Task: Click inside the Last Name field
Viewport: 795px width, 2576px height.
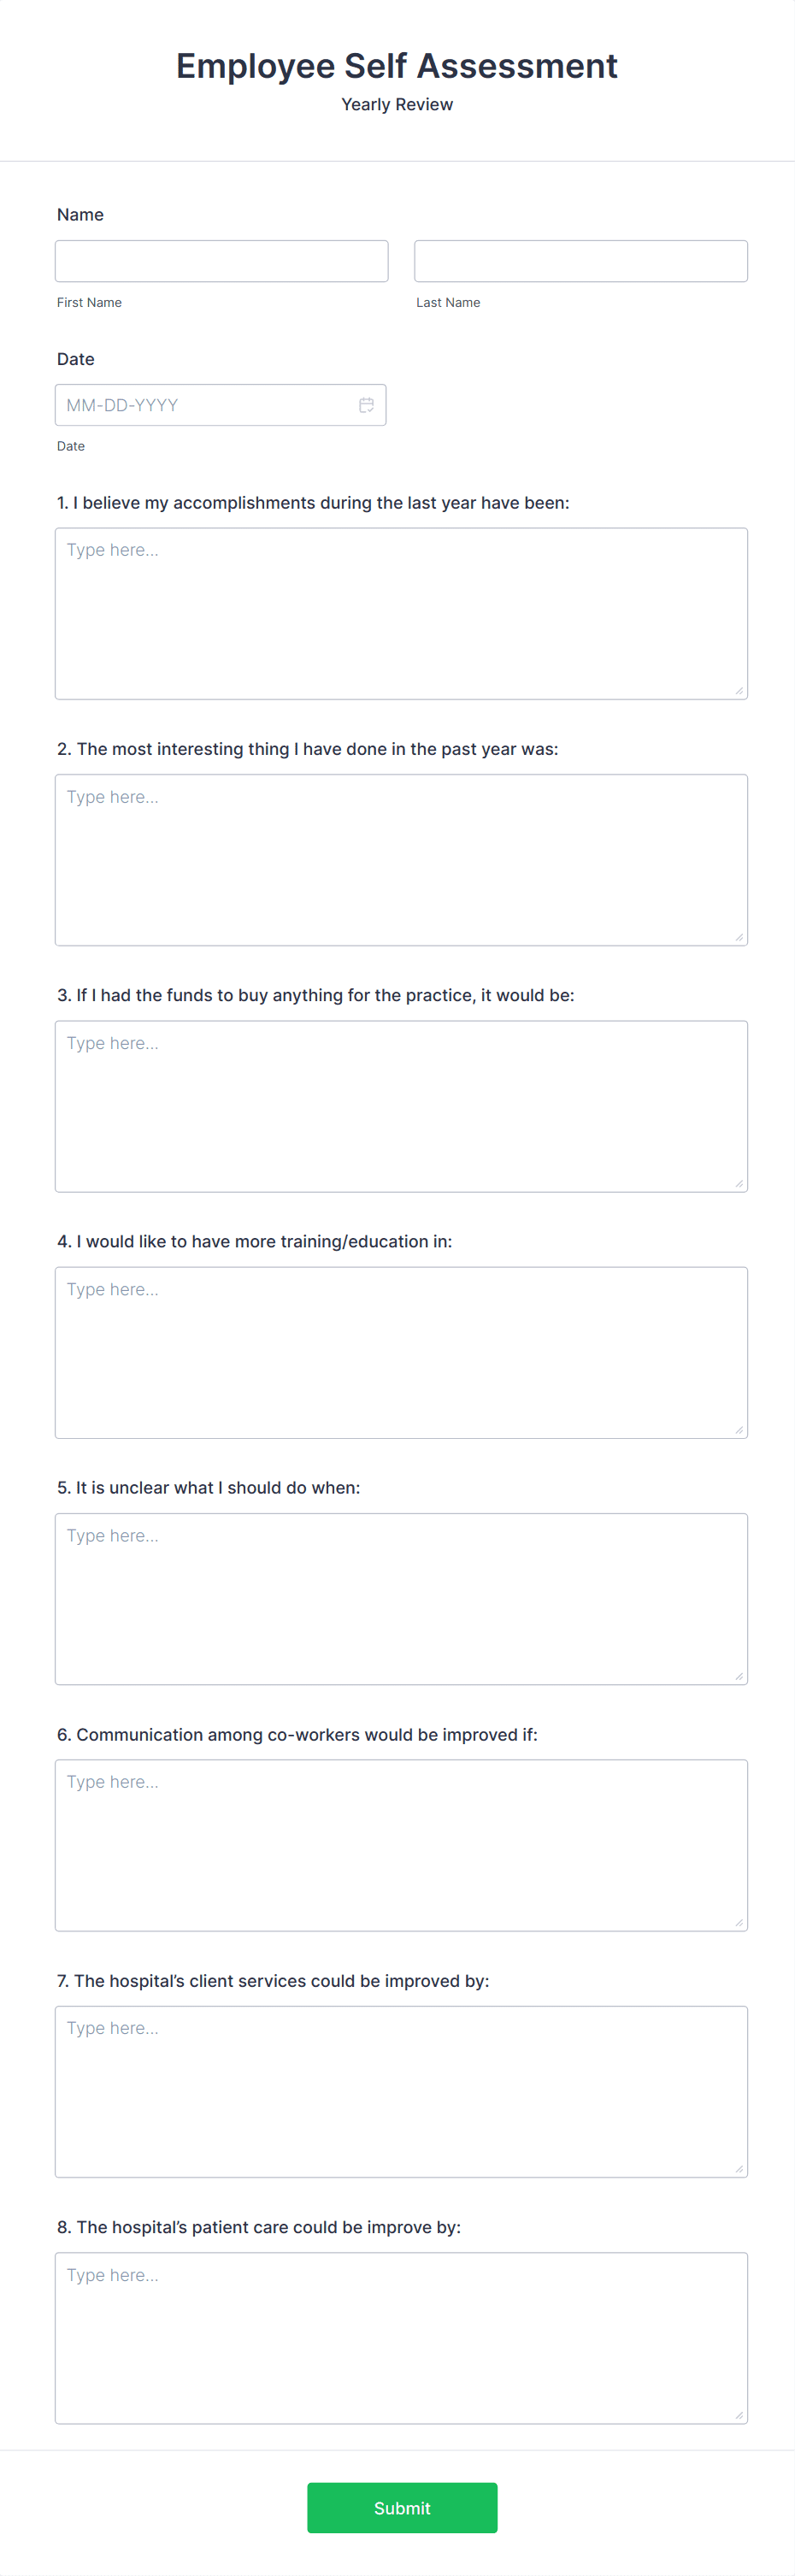Action: tap(580, 260)
